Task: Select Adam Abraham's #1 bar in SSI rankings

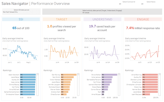Action: (x=28, y=75)
